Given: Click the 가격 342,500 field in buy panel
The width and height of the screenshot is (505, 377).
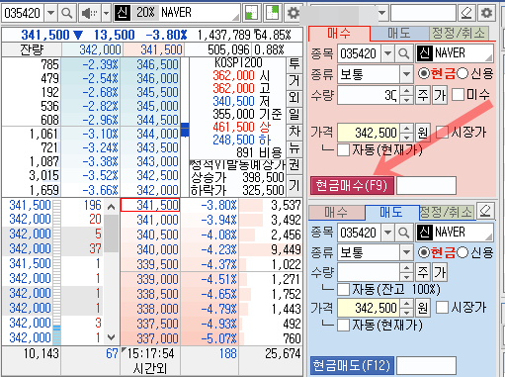Looking at the screenshot, I should point(369,133).
